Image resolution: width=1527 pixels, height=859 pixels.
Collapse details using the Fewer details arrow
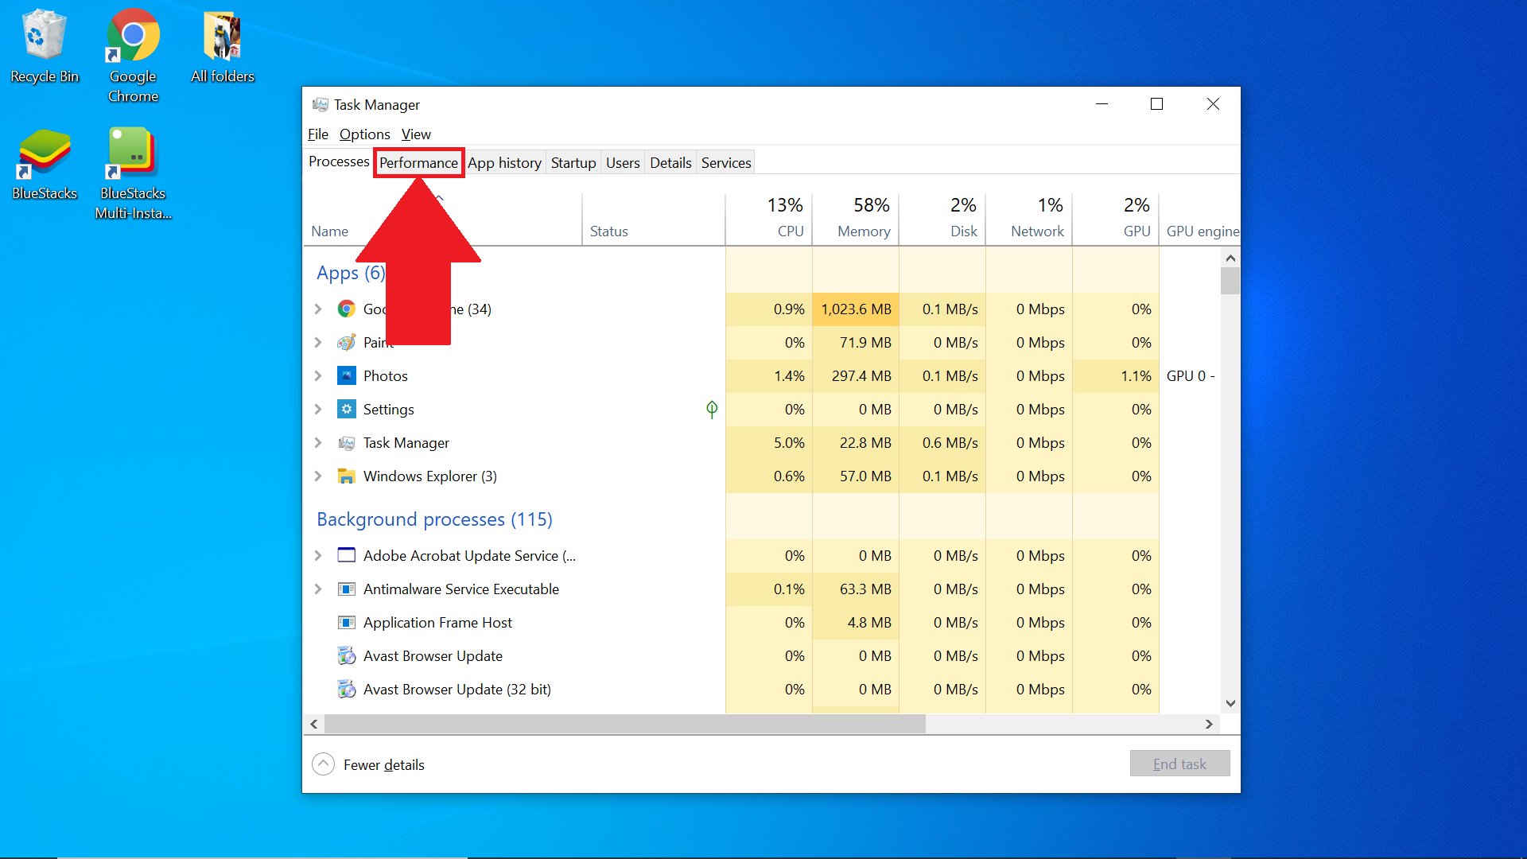(323, 764)
